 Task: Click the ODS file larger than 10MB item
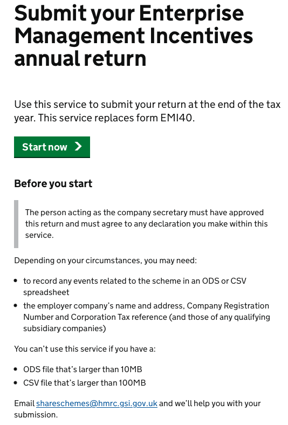pyautogui.click(x=83, y=369)
